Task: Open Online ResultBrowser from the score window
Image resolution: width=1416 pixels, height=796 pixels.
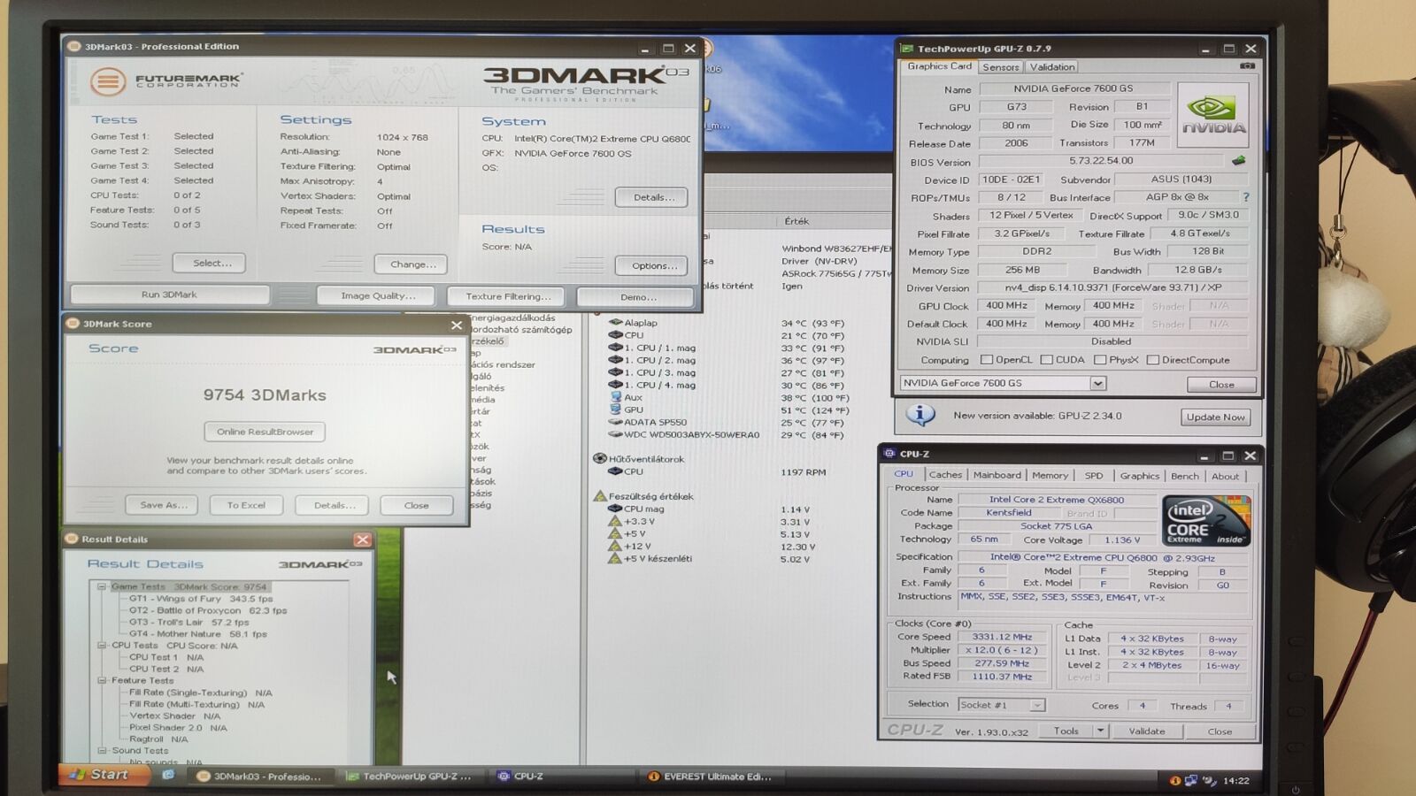Action: pos(265,432)
